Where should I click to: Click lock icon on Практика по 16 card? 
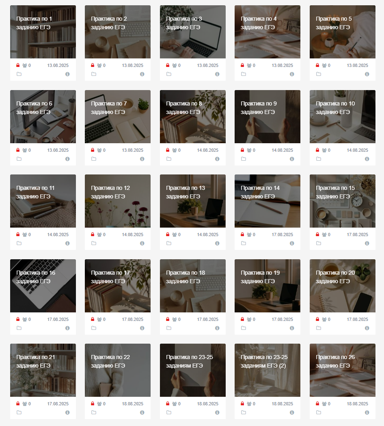pos(18,319)
